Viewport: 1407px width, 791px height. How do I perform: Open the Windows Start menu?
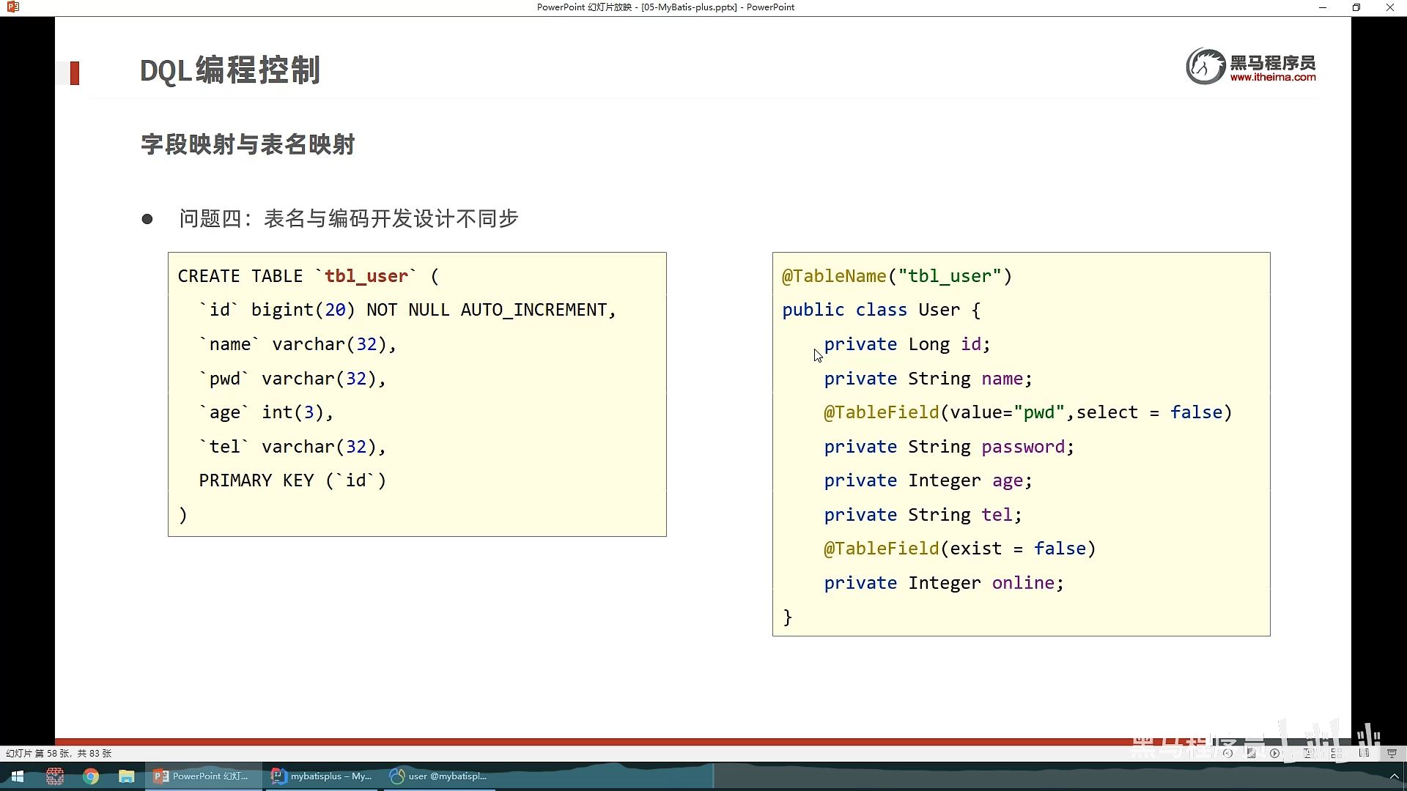18,776
